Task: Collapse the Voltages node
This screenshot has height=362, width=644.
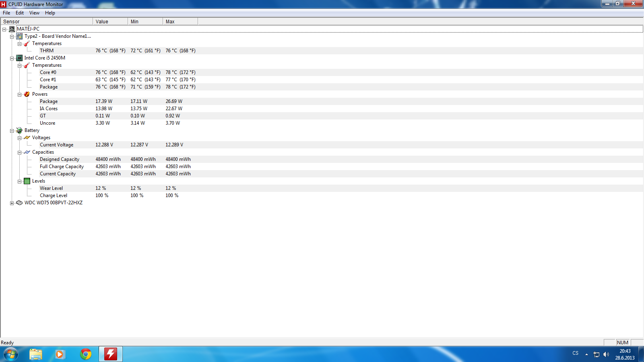Action: 20,138
